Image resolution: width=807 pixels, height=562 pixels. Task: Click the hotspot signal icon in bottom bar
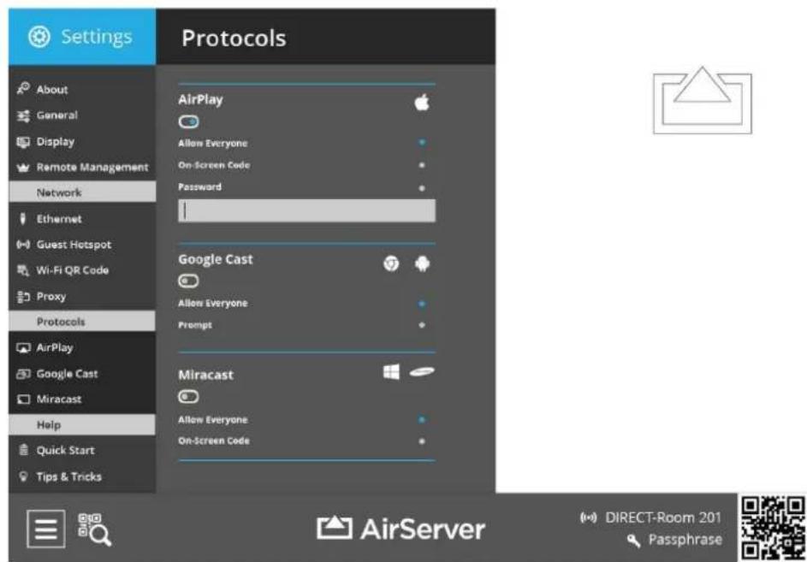coord(588,518)
